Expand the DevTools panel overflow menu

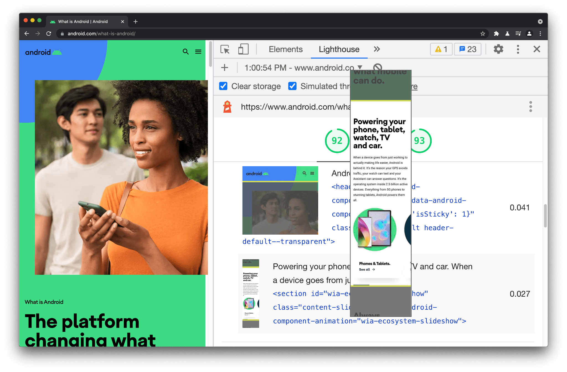[377, 48]
